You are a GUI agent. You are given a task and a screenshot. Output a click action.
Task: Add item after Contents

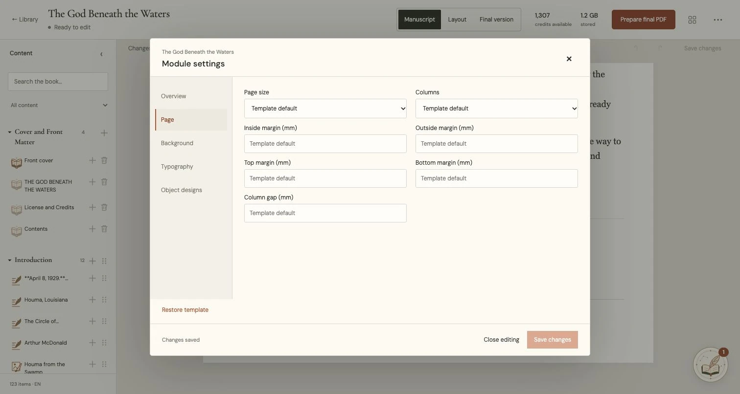pyautogui.click(x=92, y=229)
